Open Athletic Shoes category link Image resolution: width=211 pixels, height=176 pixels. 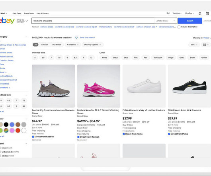(6, 57)
